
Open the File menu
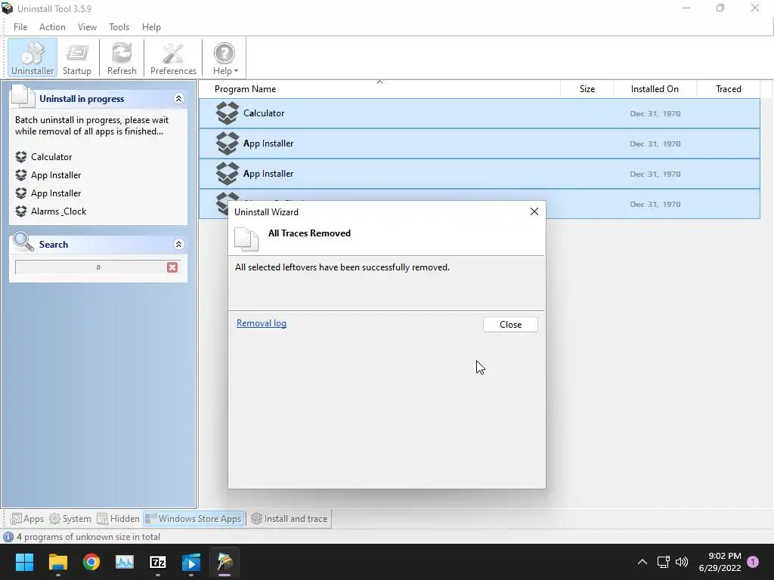(x=20, y=27)
